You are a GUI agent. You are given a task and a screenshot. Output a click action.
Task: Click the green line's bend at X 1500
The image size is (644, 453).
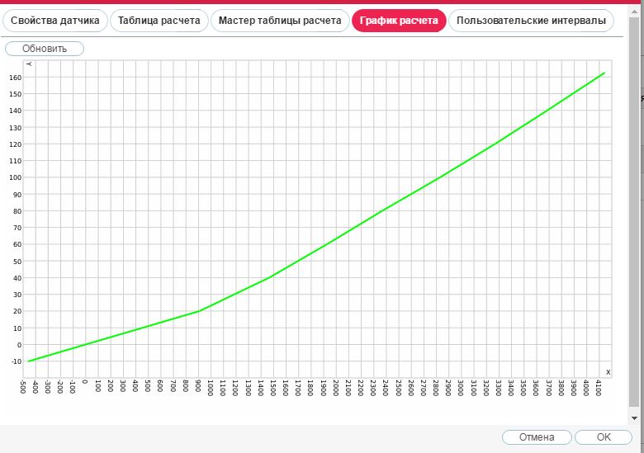pyautogui.click(x=270, y=277)
